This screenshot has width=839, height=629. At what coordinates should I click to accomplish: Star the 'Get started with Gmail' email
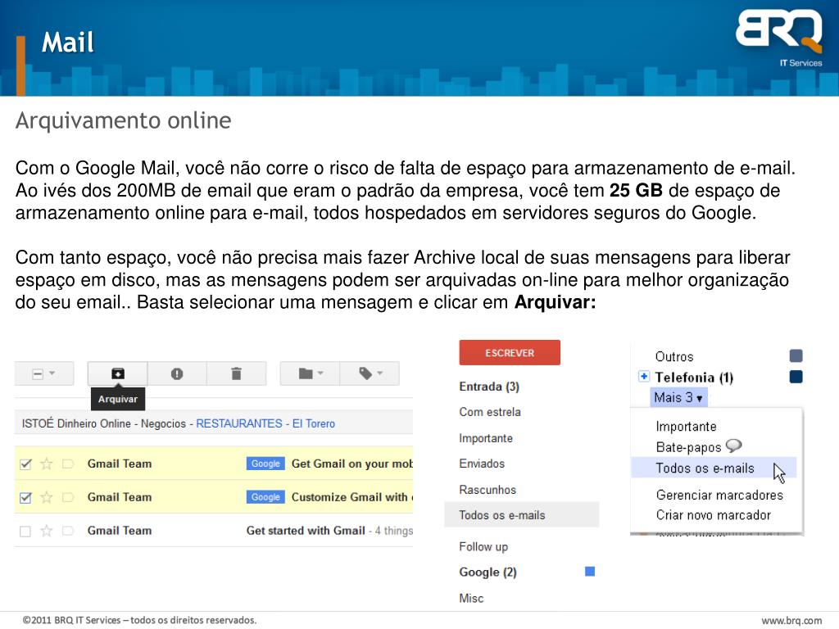pos(47,531)
